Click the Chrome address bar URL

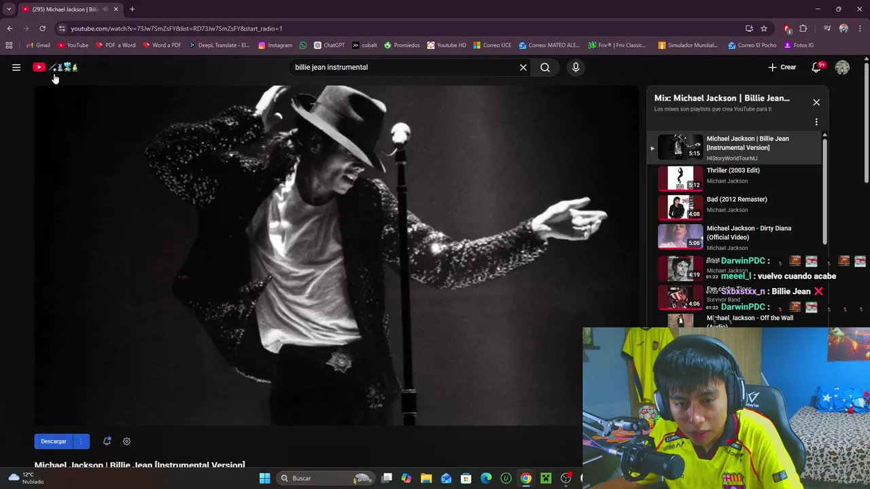(176, 29)
